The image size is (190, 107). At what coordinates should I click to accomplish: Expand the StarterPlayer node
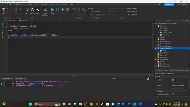click(156, 59)
